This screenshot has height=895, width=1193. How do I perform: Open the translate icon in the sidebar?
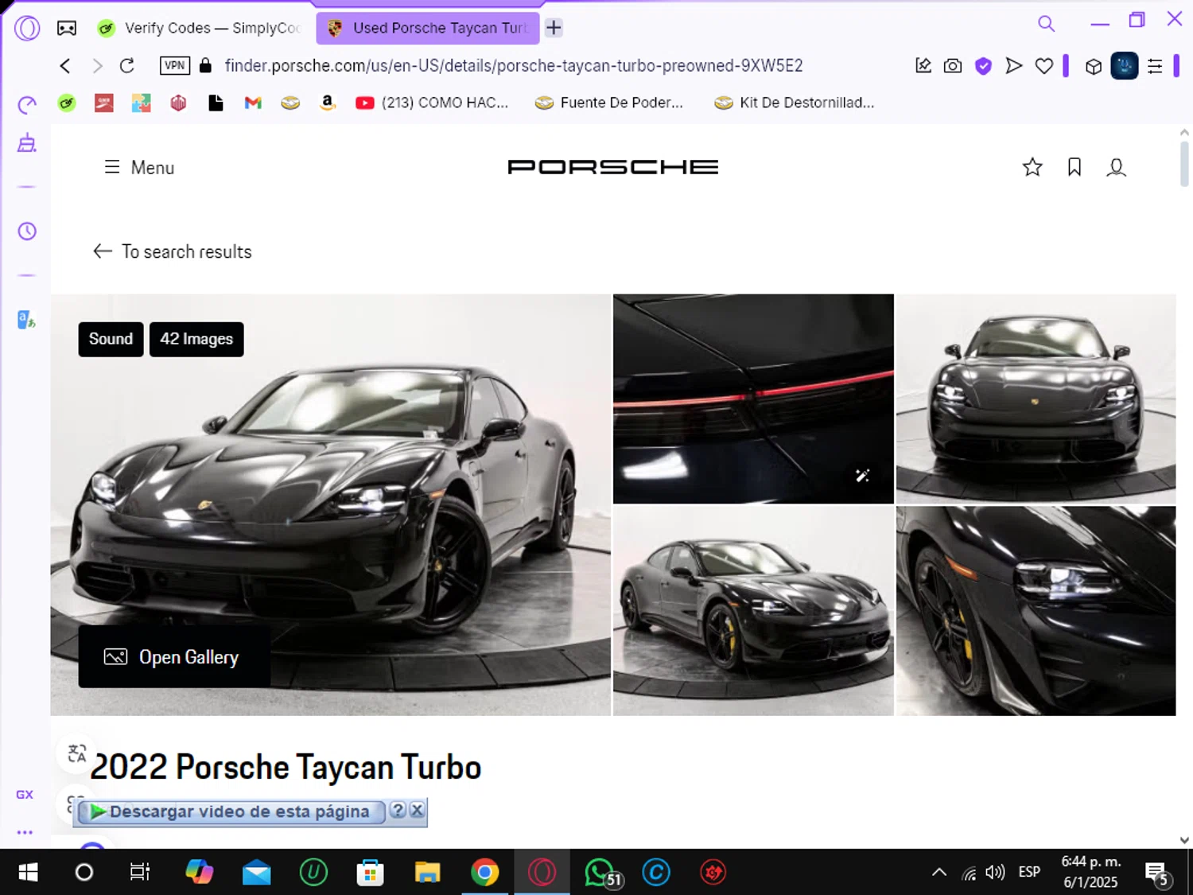tap(27, 320)
